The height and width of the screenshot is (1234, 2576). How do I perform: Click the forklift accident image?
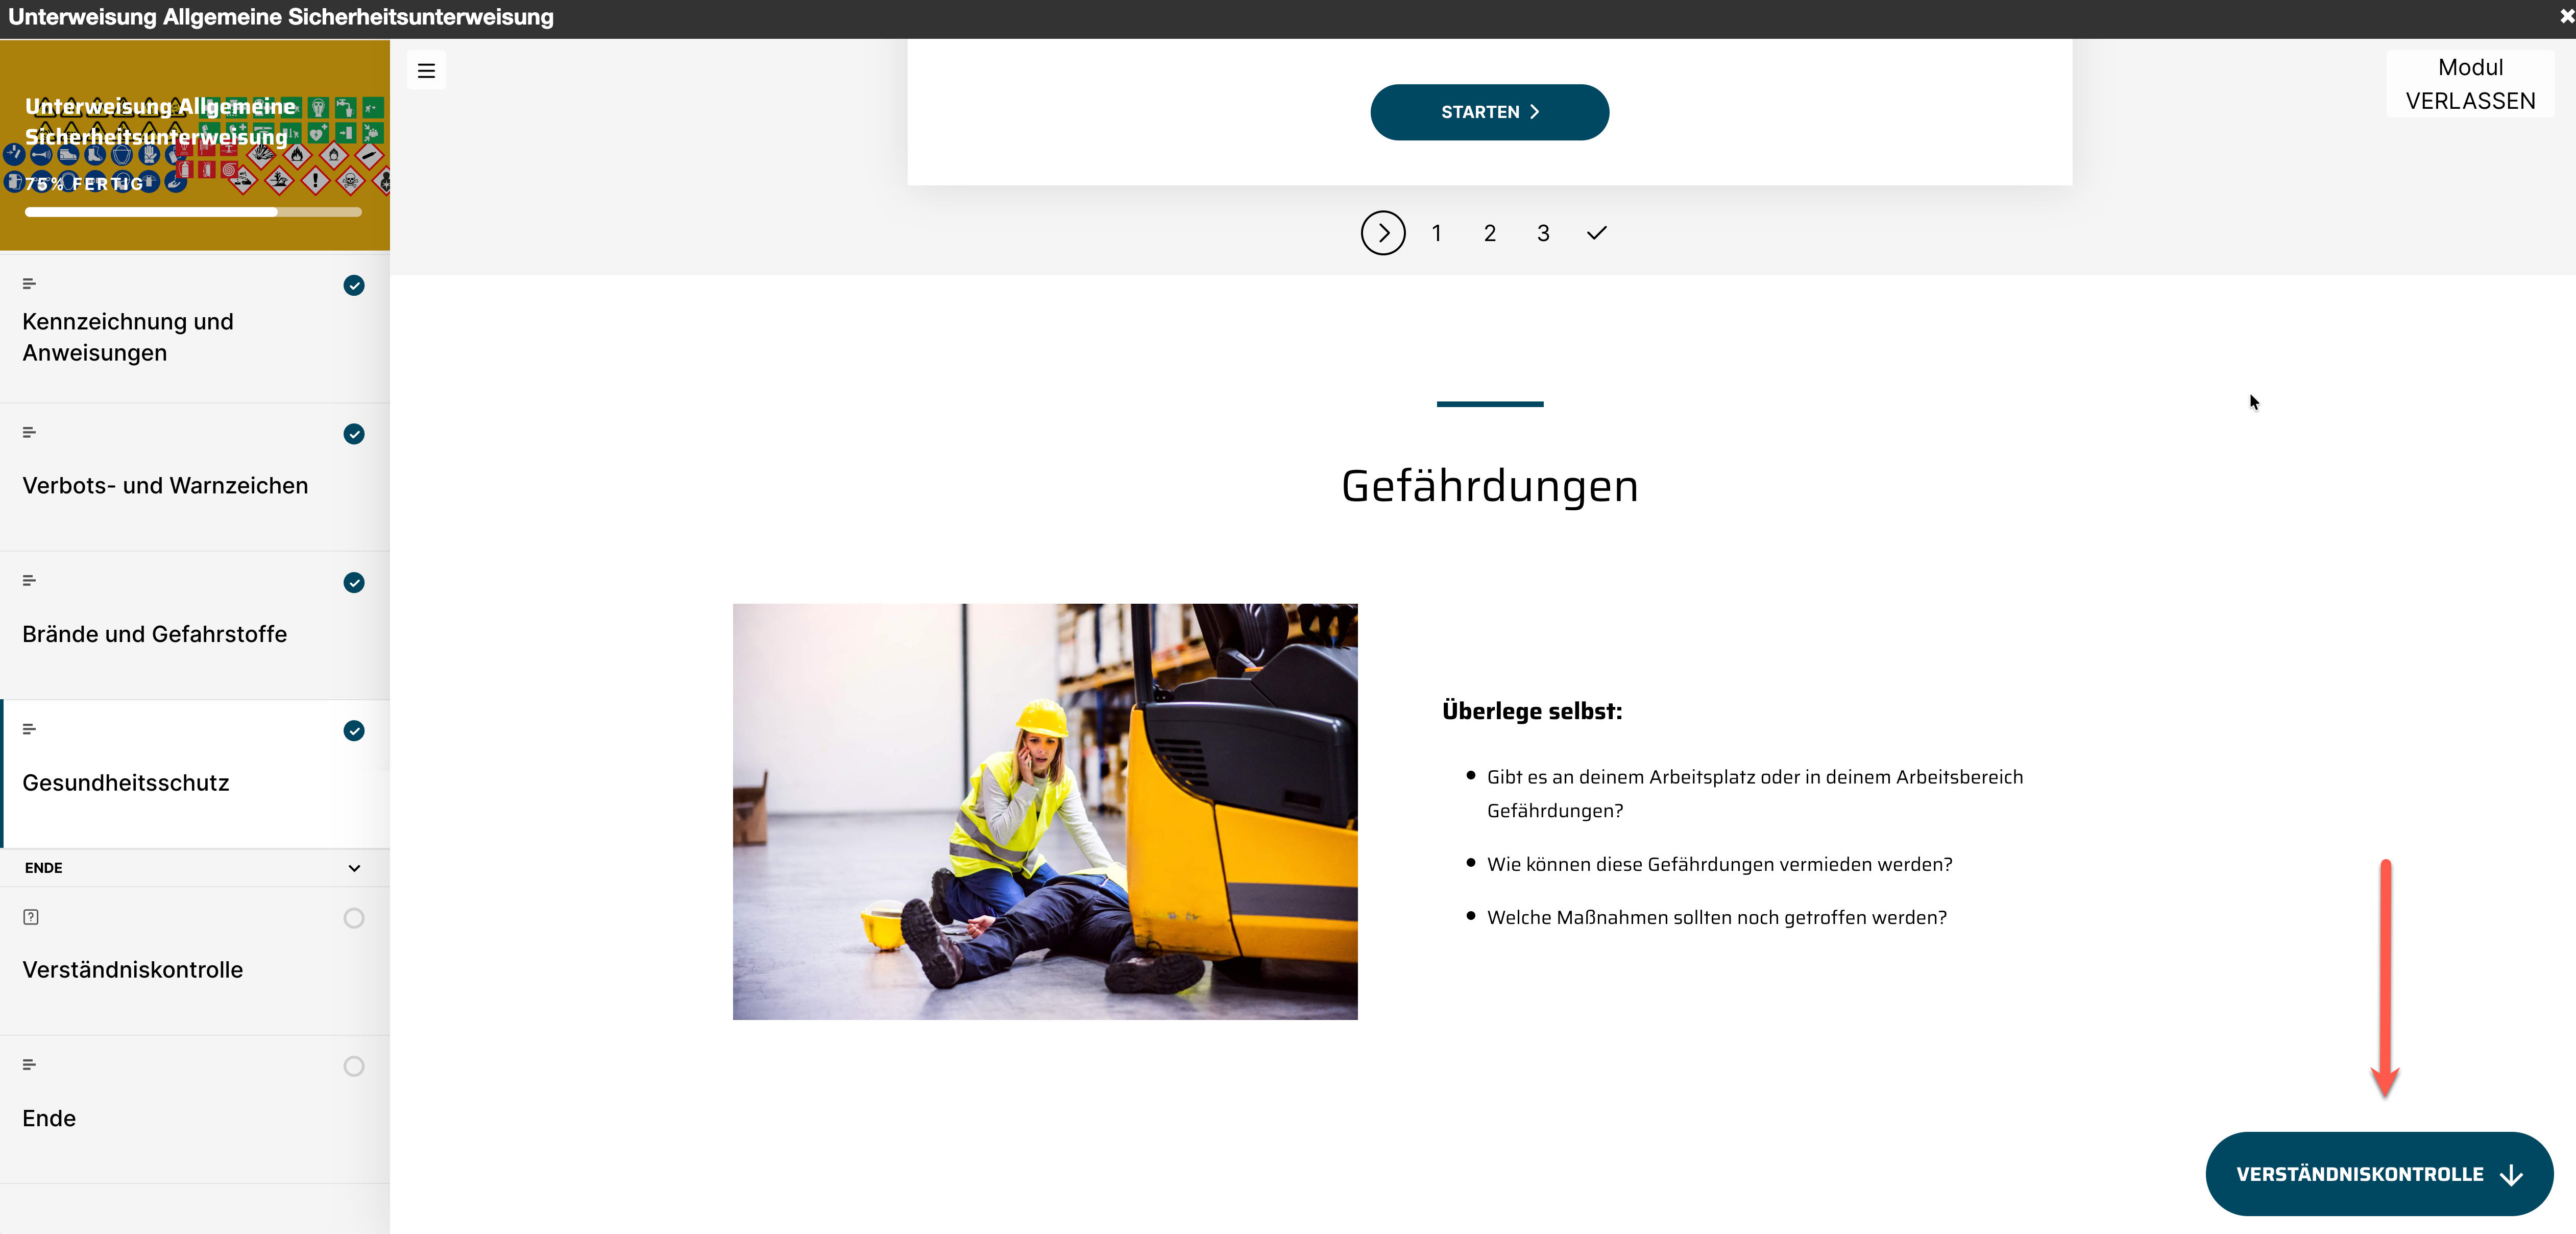click(x=1045, y=812)
